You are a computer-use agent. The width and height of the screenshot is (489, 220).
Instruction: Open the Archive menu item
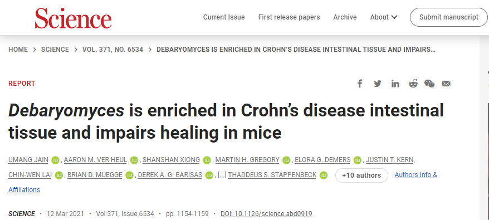[345, 17]
